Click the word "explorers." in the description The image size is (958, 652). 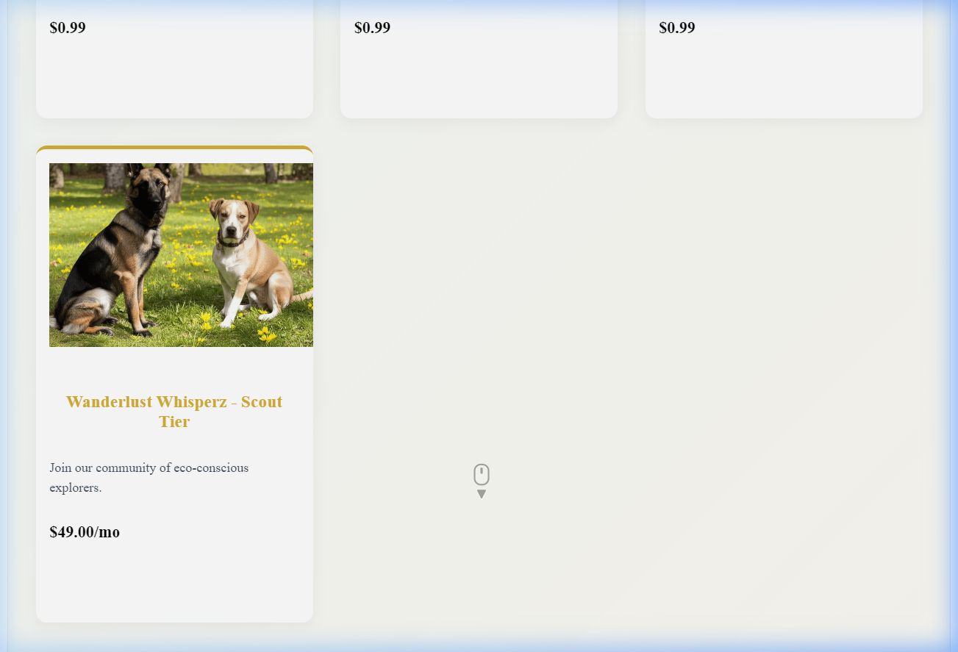(76, 487)
